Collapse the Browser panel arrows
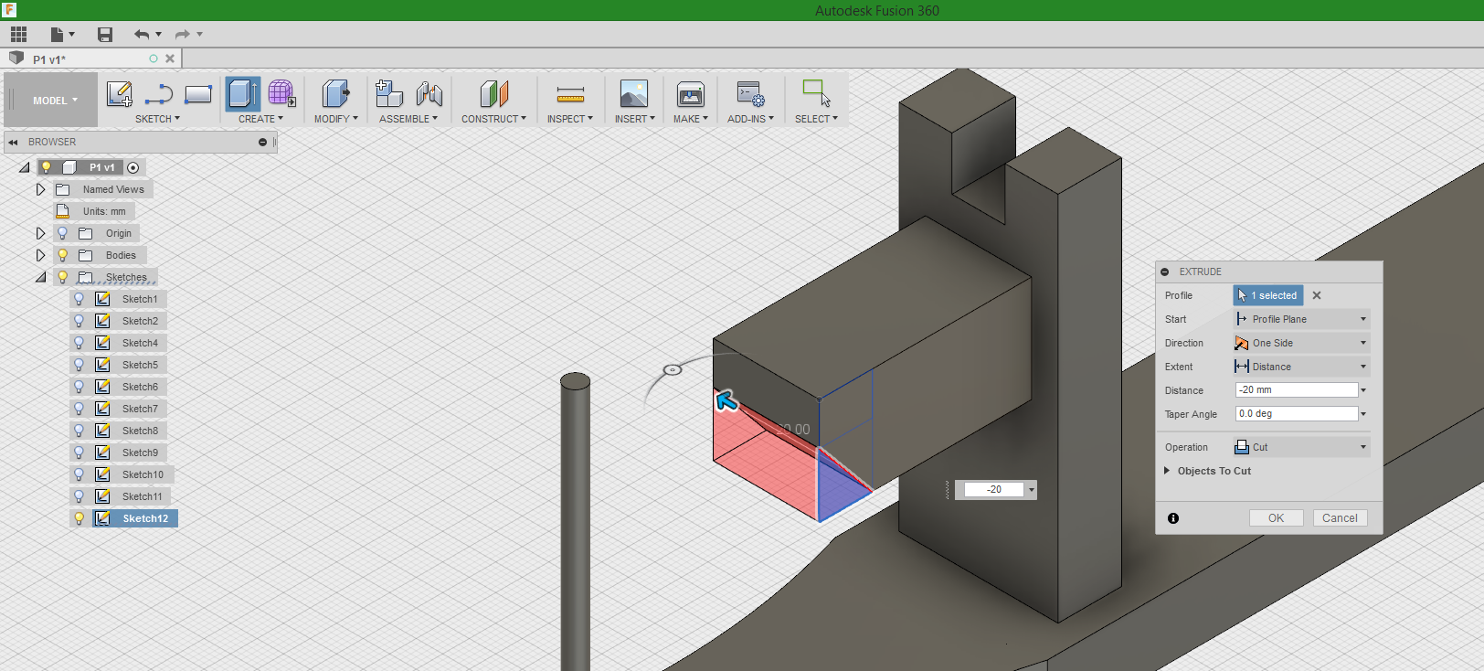The image size is (1484, 671). [14, 142]
